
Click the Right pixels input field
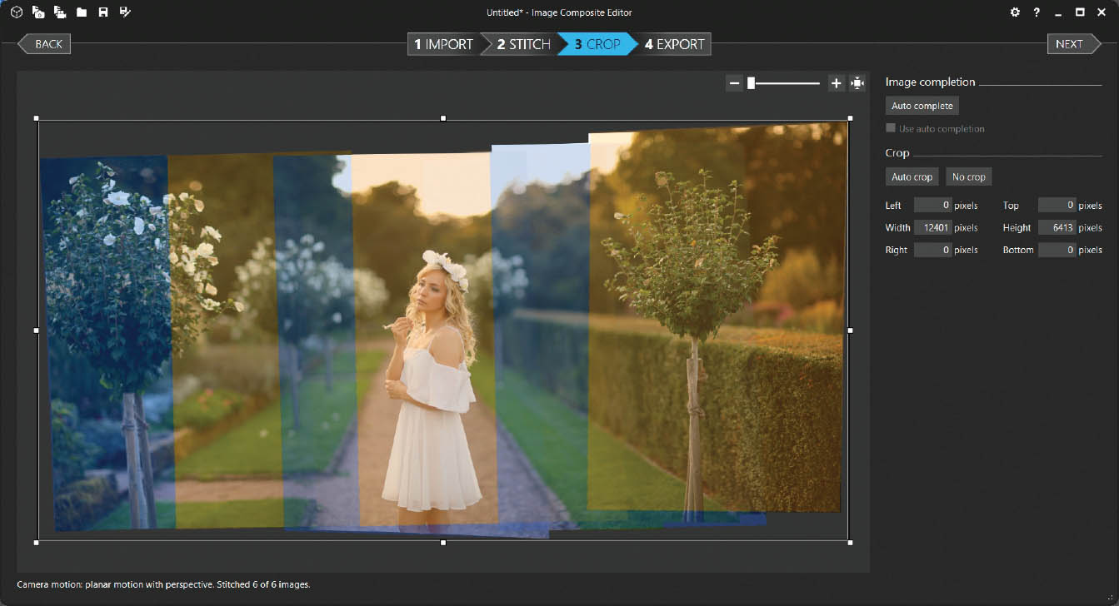(932, 250)
